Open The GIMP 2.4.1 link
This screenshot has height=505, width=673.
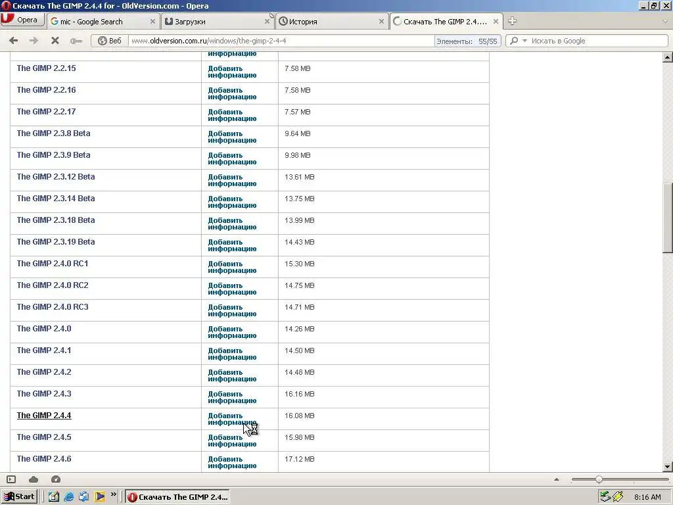coord(44,350)
